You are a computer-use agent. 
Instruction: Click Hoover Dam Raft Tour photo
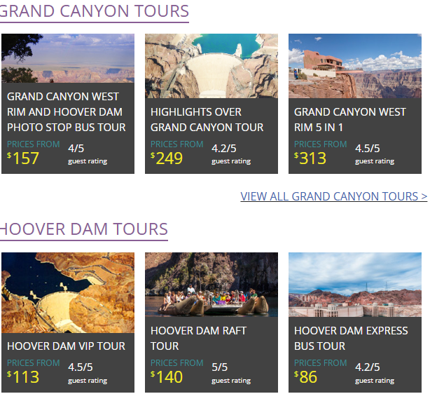coord(211,284)
